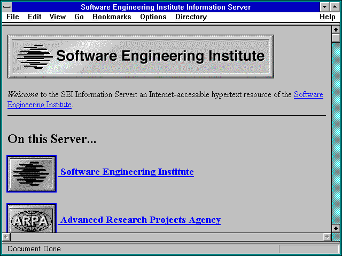This screenshot has height=256, width=342.
Task: Click the horizontal scrollbar left arrow
Action: click(6, 237)
